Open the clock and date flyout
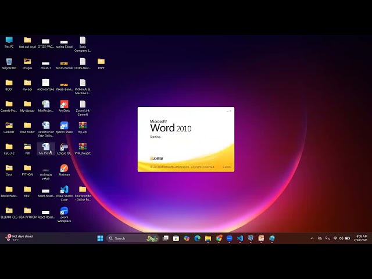The height and width of the screenshot is (279, 372). click(360, 238)
